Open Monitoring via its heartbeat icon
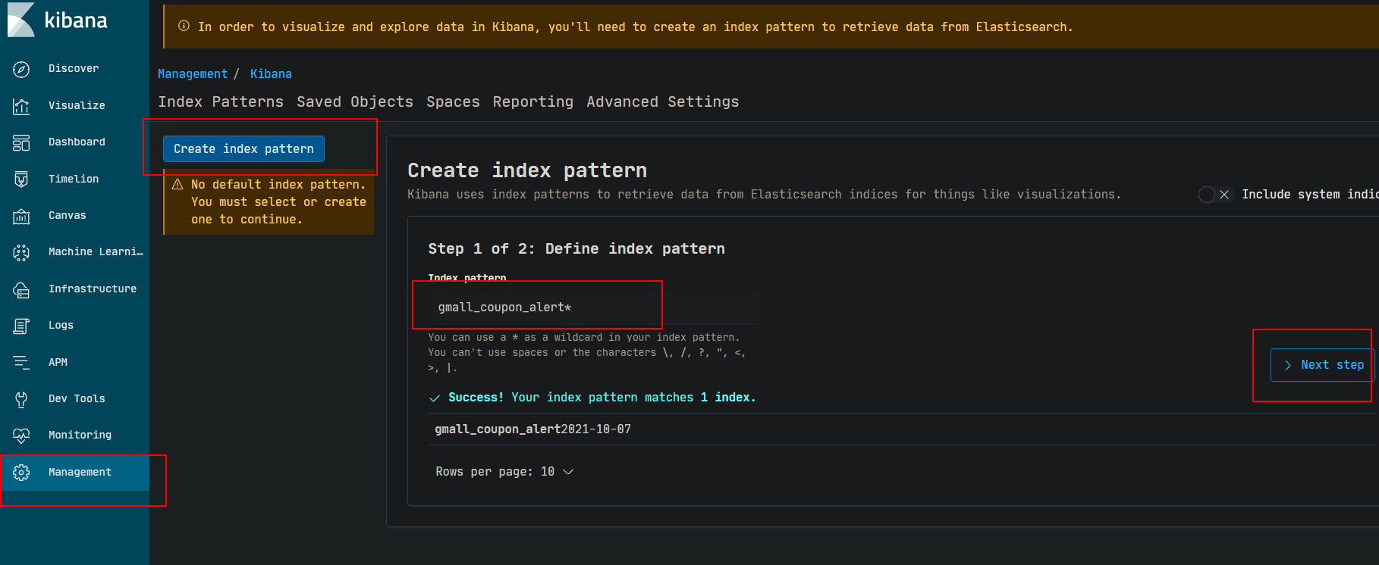 21,435
